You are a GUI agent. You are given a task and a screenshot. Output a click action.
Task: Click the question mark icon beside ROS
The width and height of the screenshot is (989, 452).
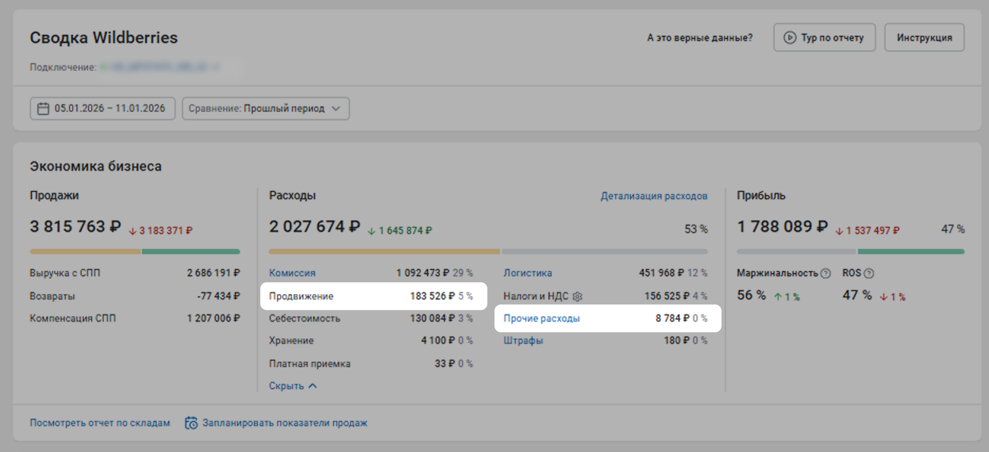tap(869, 273)
